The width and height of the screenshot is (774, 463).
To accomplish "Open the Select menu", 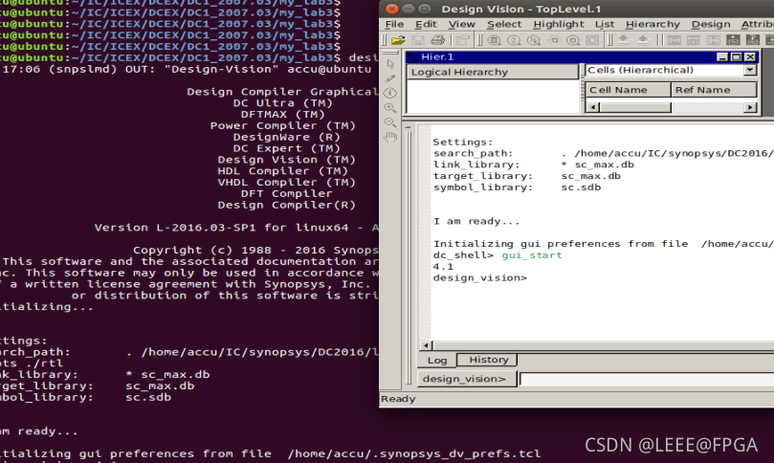I will pyautogui.click(x=504, y=24).
